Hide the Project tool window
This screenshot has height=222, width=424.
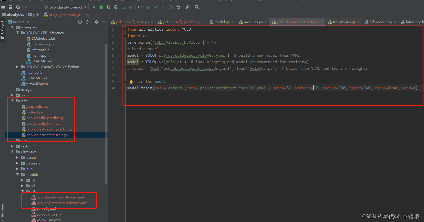[x=104, y=22]
